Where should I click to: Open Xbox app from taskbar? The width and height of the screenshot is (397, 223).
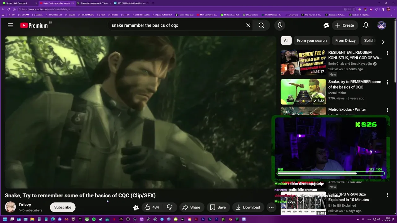87,219
